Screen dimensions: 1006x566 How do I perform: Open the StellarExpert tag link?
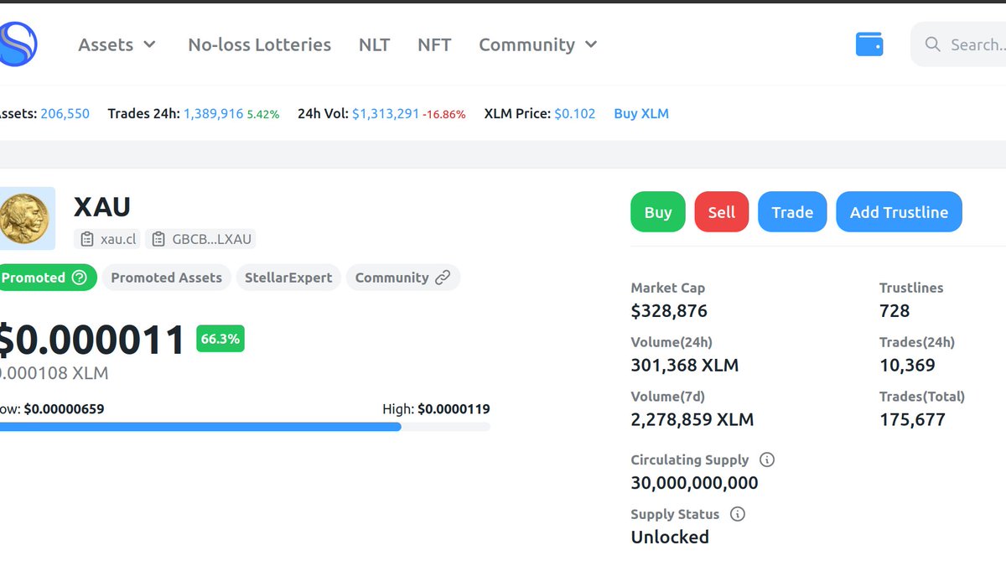coord(288,278)
